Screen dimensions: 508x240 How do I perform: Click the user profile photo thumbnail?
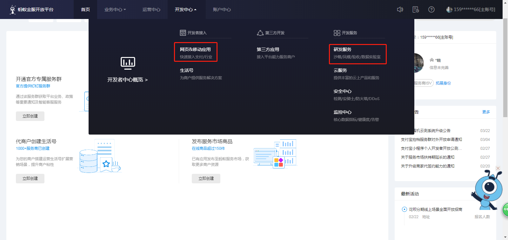(x=419, y=63)
